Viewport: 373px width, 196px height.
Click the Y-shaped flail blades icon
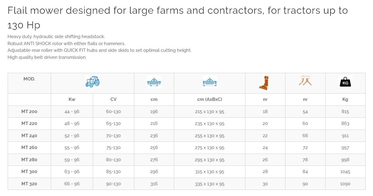pos(305,81)
